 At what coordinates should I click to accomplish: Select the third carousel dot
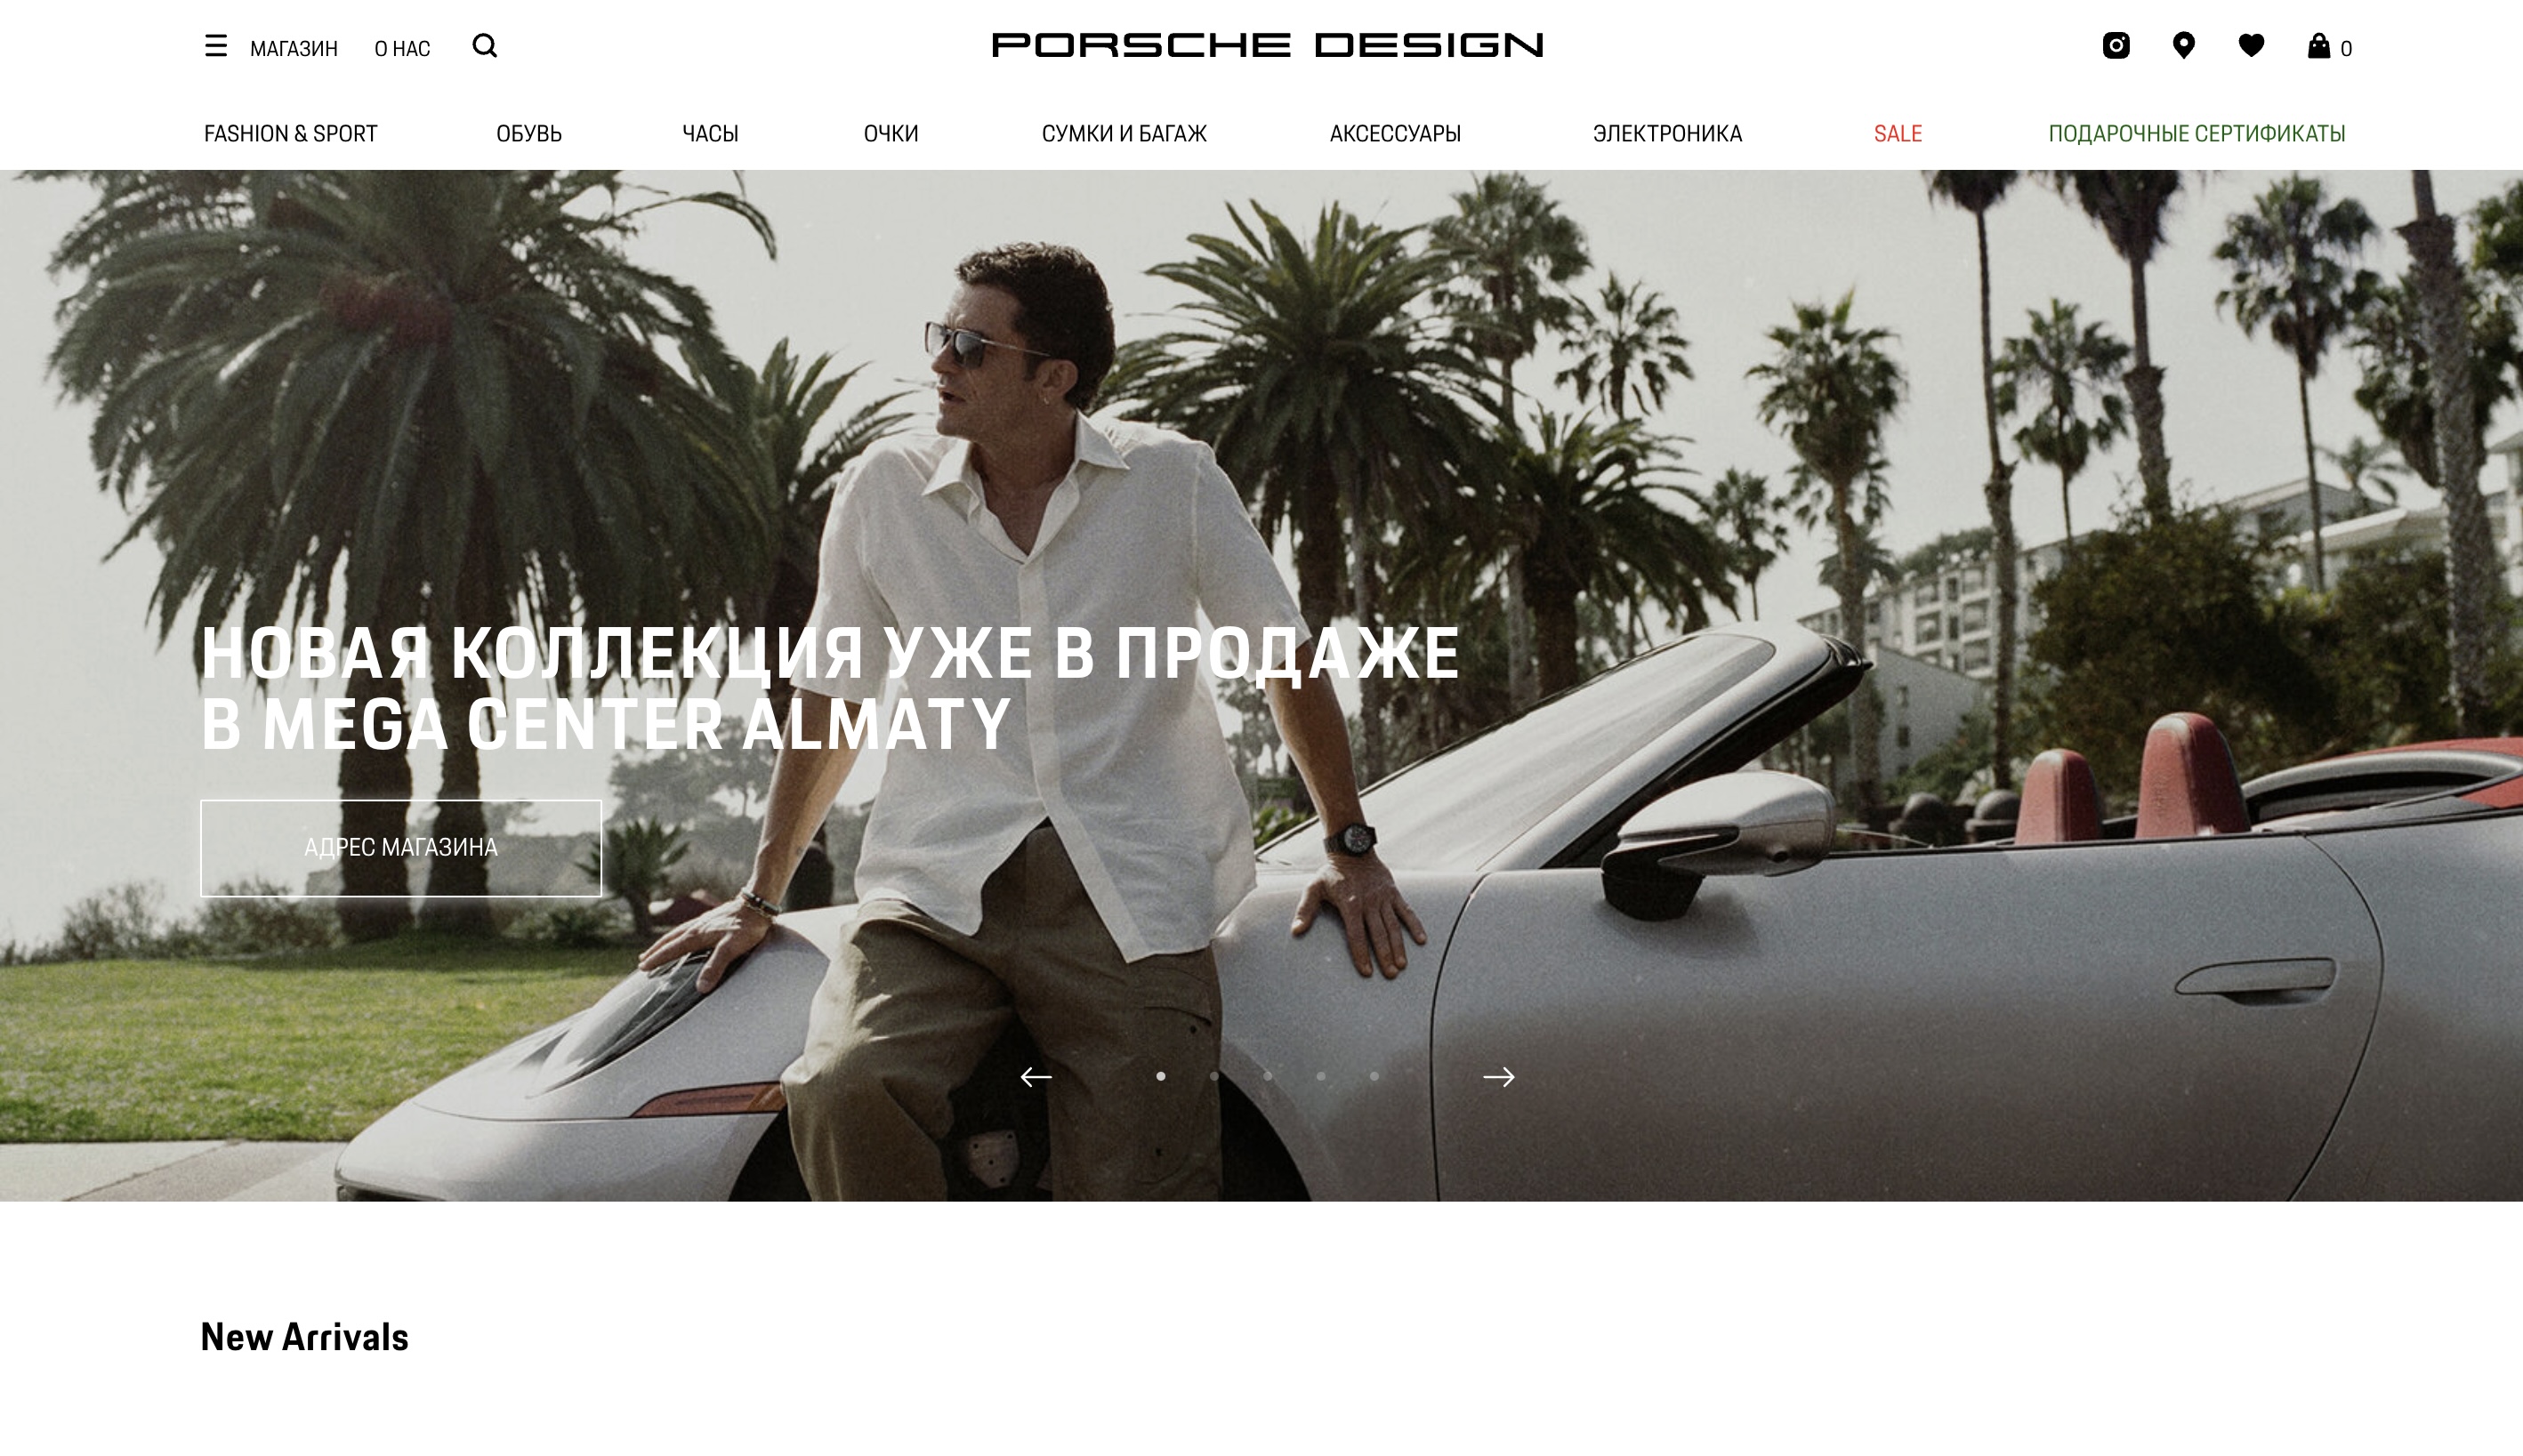1268,1076
